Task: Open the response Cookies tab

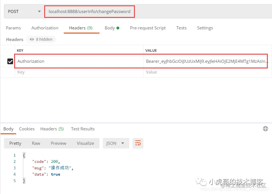Action: click(x=27, y=129)
